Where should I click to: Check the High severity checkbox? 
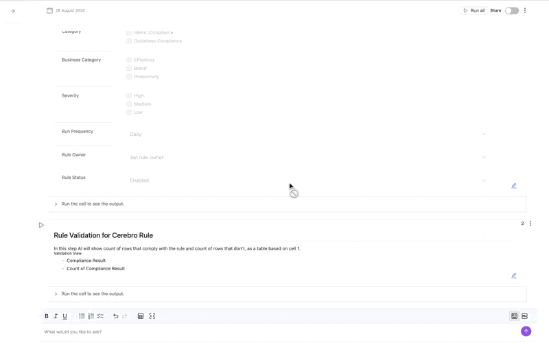click(x=129, y=96)
